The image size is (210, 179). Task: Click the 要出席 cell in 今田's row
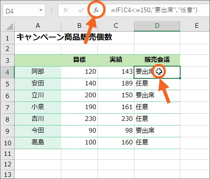157,131
